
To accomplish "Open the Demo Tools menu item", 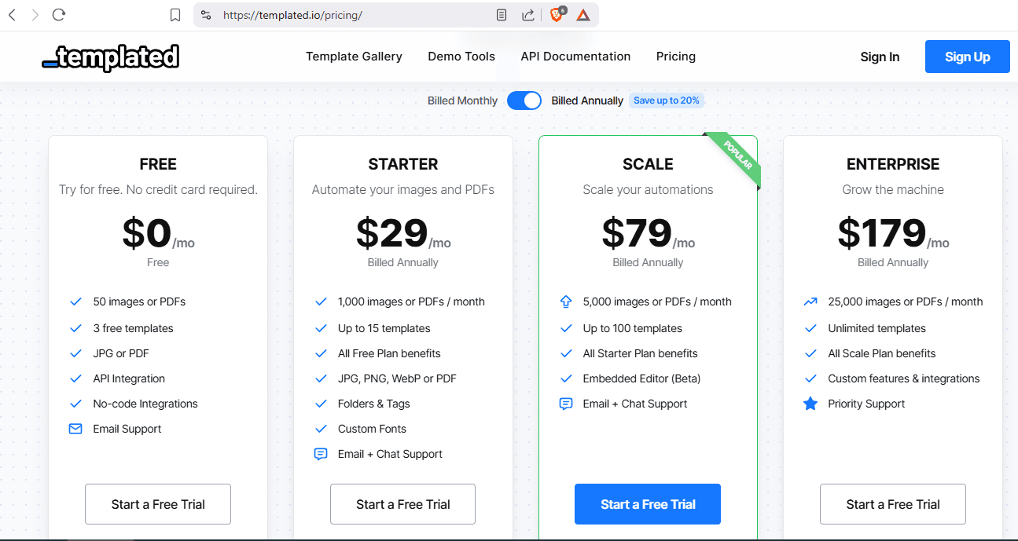I will (x=461, y=57).
